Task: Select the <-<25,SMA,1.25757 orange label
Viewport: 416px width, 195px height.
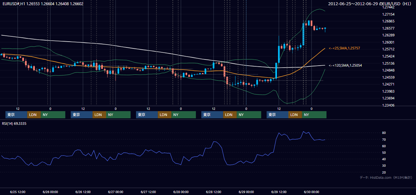Action: [x=344, y=48]
